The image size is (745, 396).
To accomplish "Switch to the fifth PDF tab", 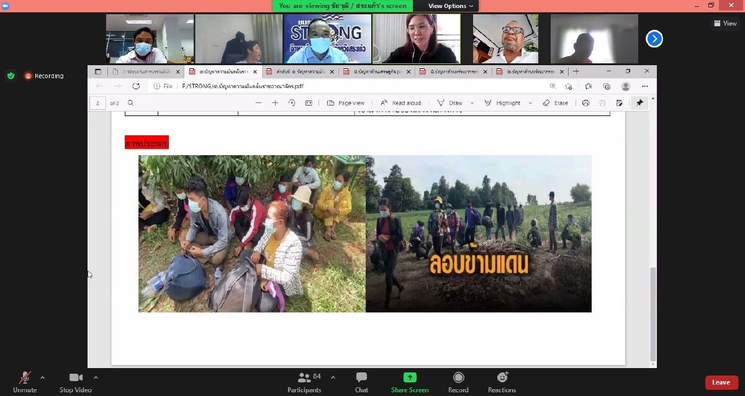I will click(x=454, y=71).
